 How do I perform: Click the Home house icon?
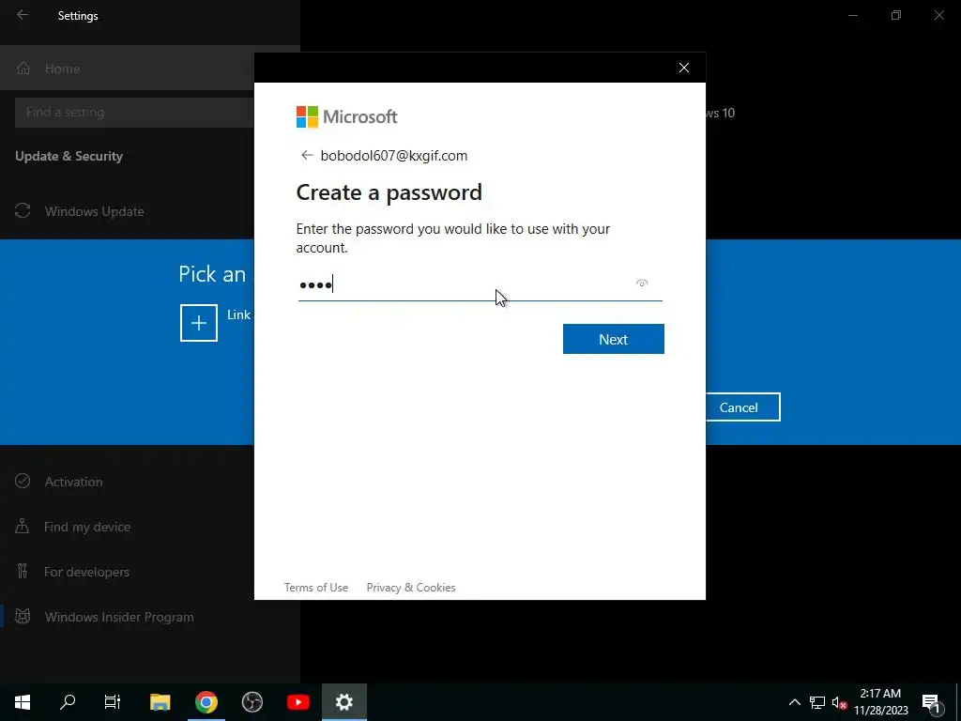tap(23, 68)
